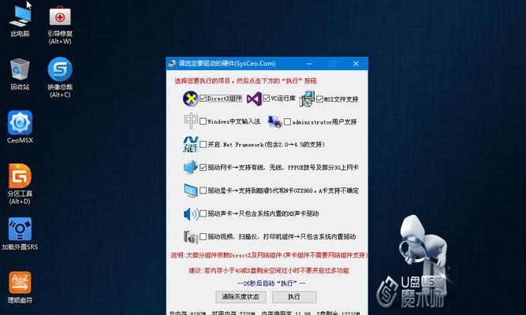This screenshot has width=526, height=315.
Task: Click the DirectX yellow X icon
Action: coord(191,98)
